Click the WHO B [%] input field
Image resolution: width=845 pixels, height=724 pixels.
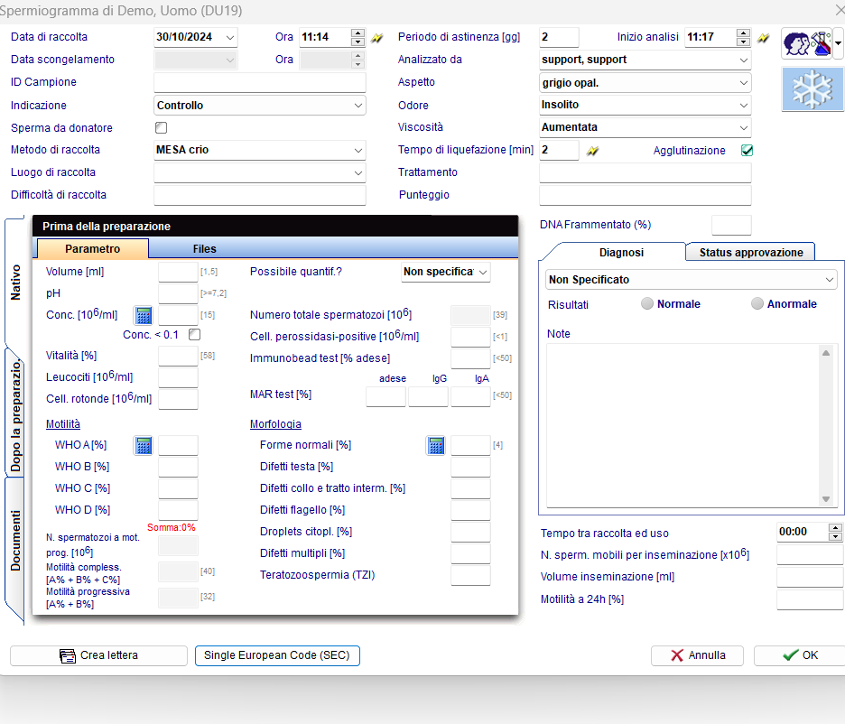tap(178, 467)
